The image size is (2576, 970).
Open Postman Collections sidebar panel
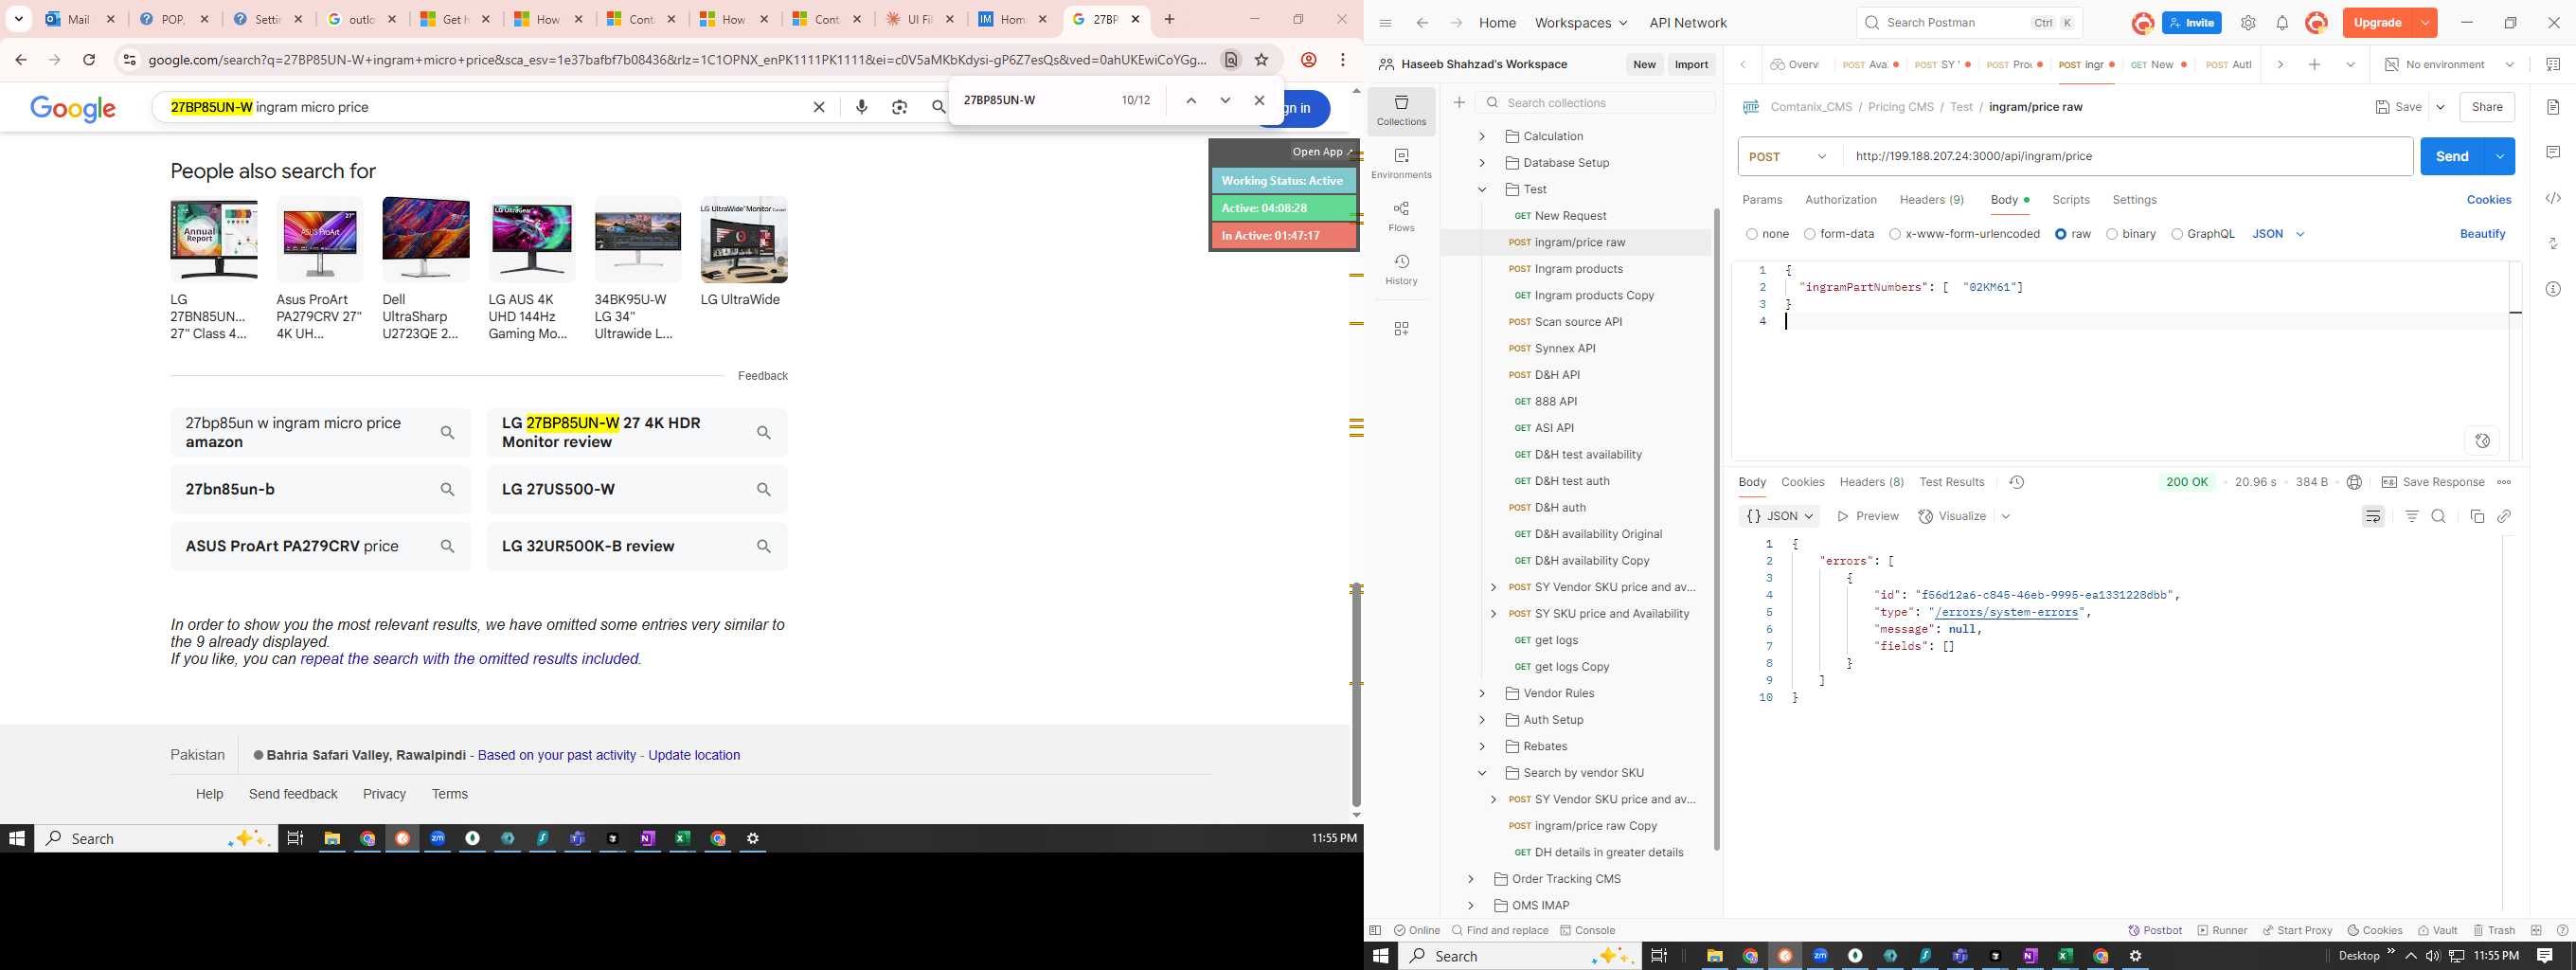1401,111
